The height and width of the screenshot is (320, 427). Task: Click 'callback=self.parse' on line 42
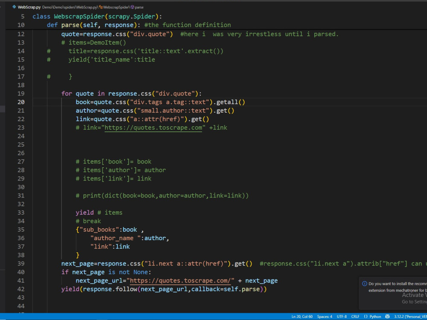click(x=225, y=289)
